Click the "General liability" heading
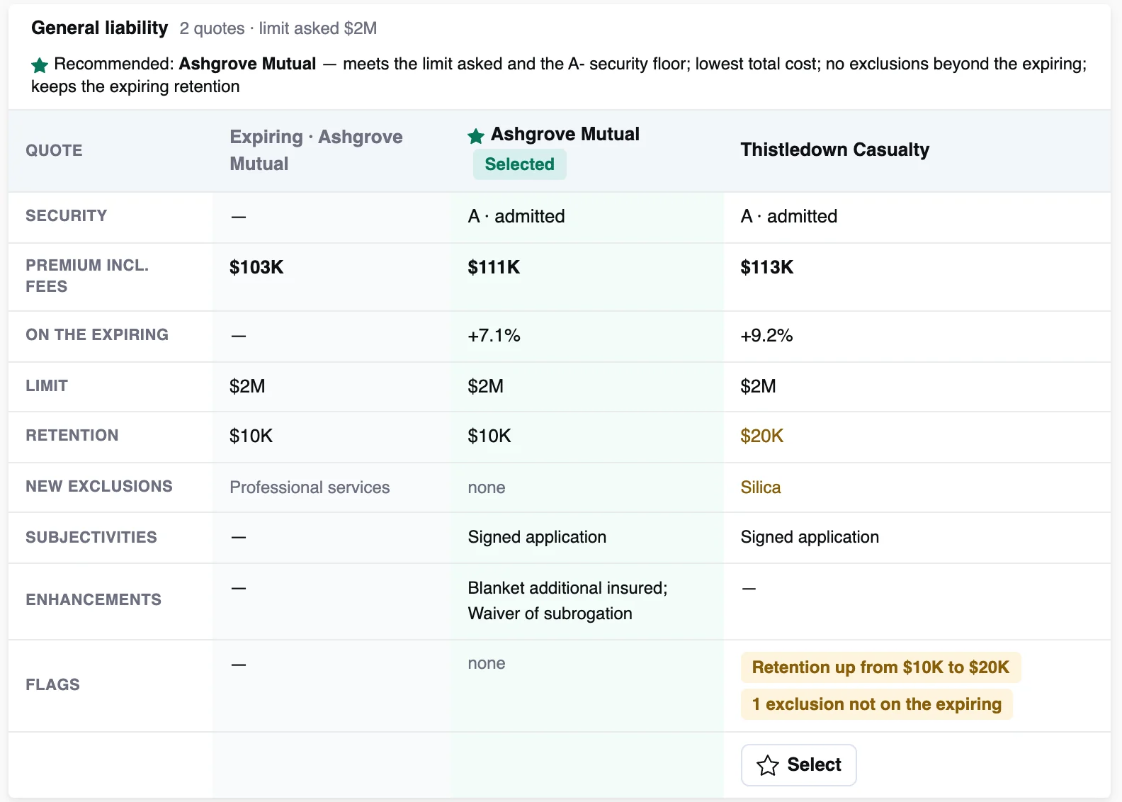 click(100, 28)
